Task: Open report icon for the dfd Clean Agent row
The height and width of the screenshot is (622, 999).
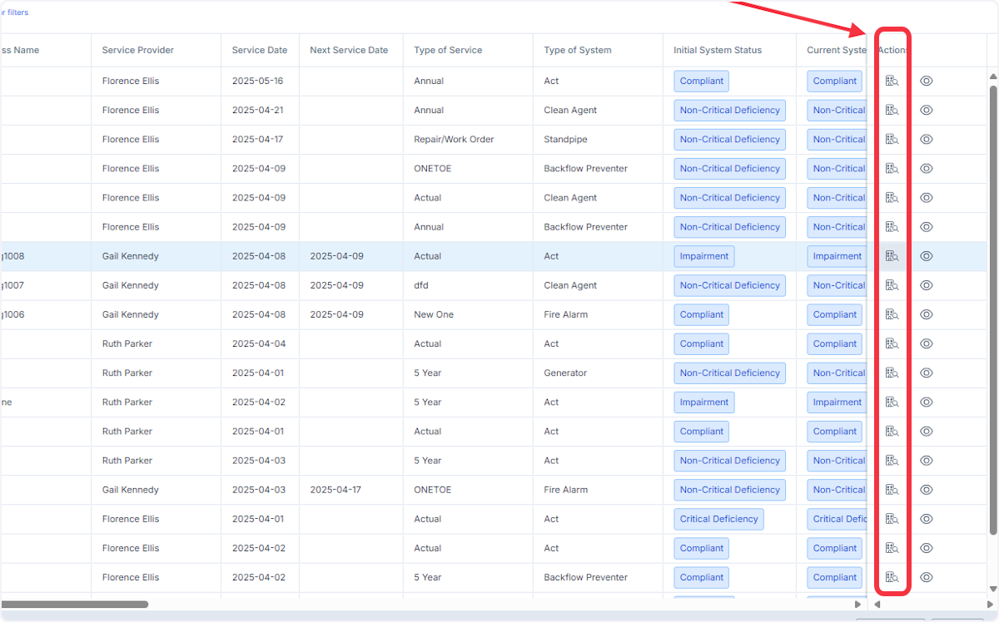Action: (892, 285)
